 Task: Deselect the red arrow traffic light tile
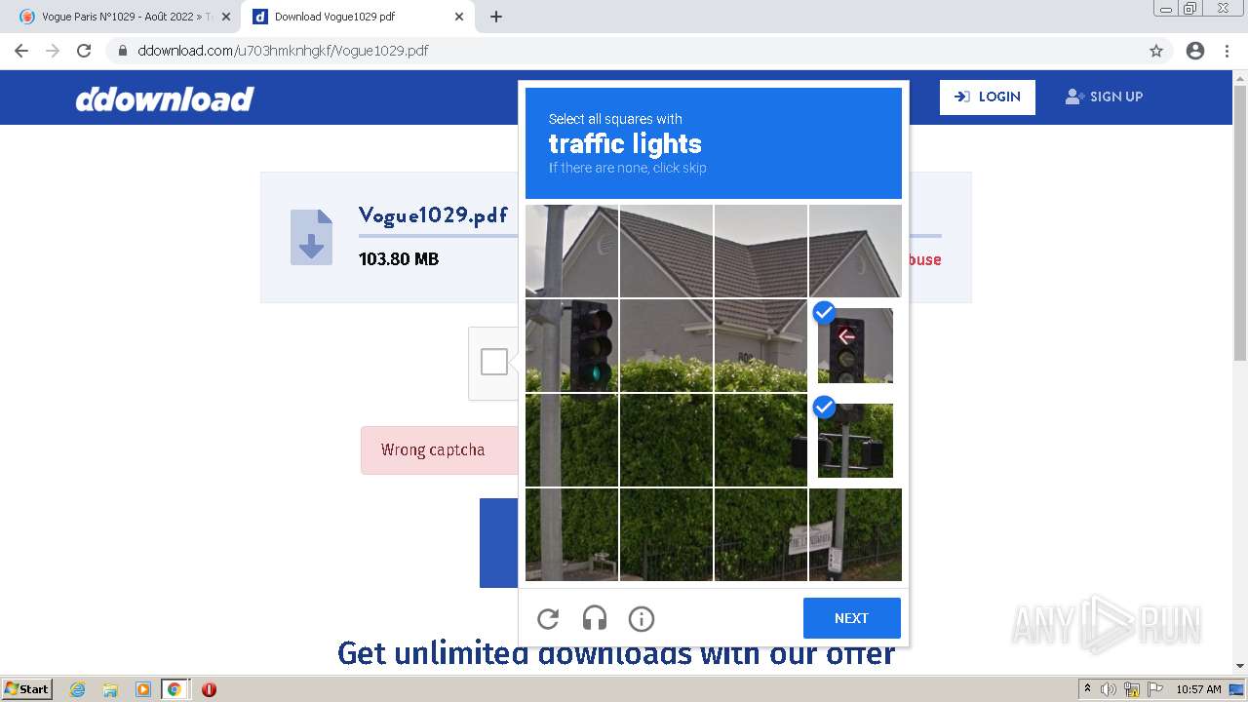coord(855,345)
